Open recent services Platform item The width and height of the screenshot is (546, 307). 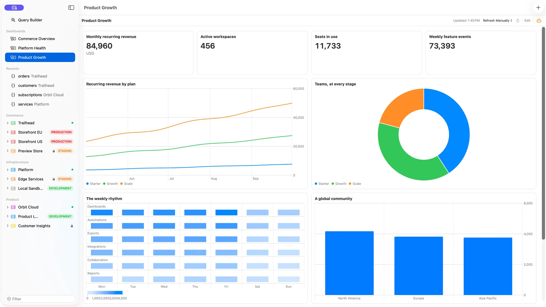[x=40, y=104]
